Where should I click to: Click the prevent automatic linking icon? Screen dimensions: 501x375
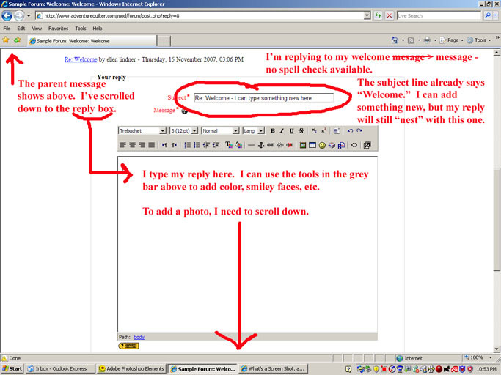pos(290,145)
